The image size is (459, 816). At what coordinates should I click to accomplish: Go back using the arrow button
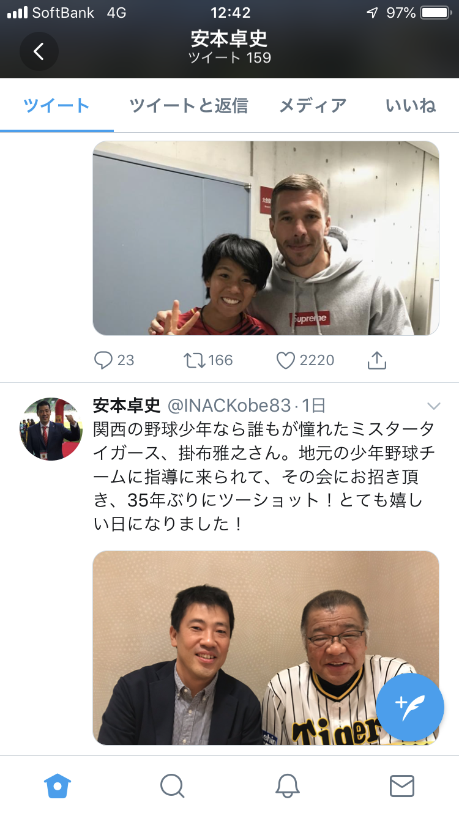pos(39,51)
